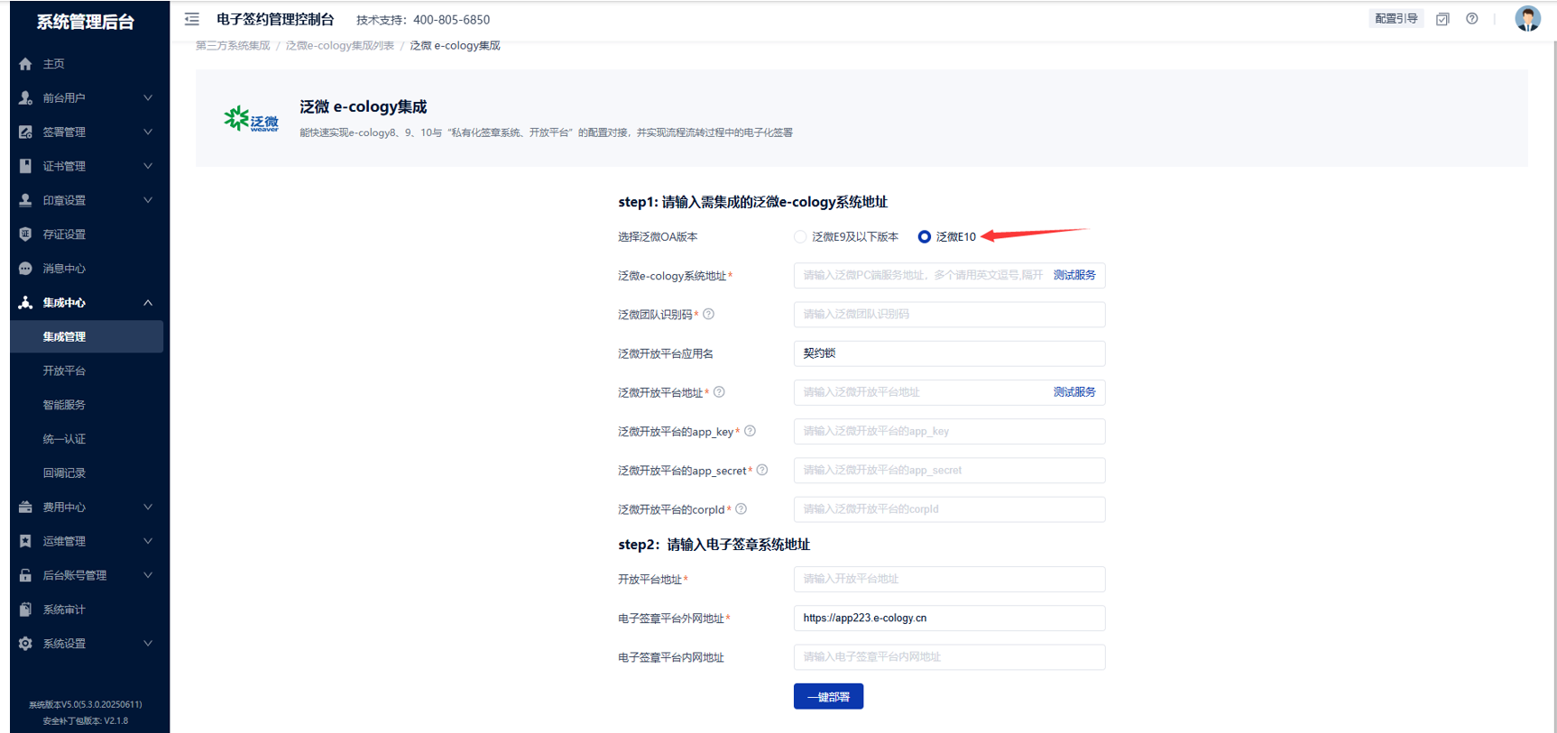Expand the 签署管理 menu chevron

[148, 133]
